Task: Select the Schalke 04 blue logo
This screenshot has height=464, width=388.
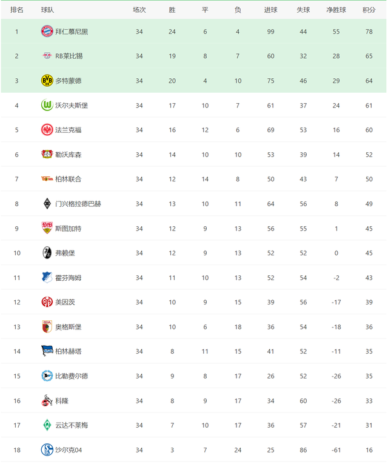Action: (x=47, y=450)
